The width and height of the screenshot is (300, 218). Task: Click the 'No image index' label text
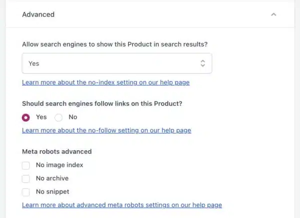[x=59, y=165]
